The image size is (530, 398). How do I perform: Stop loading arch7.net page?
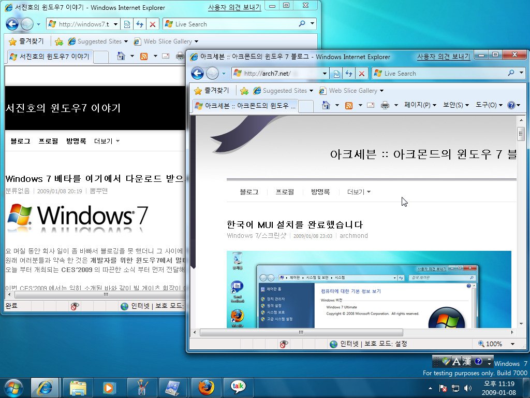362,74
